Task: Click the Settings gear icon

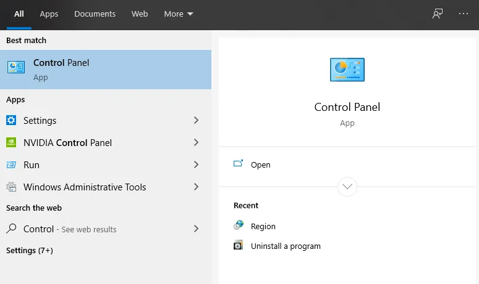Action: click(11, 120)
